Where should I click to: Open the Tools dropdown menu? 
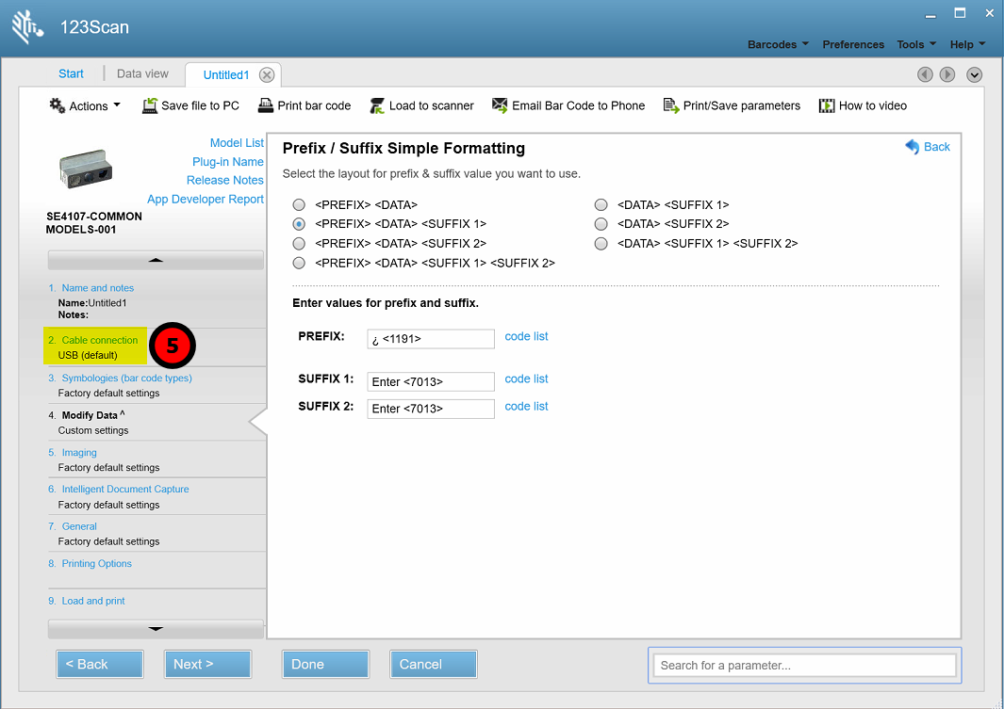916,44
